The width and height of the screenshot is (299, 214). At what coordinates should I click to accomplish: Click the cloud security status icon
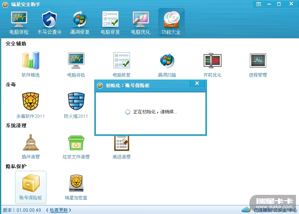[246, 209]
